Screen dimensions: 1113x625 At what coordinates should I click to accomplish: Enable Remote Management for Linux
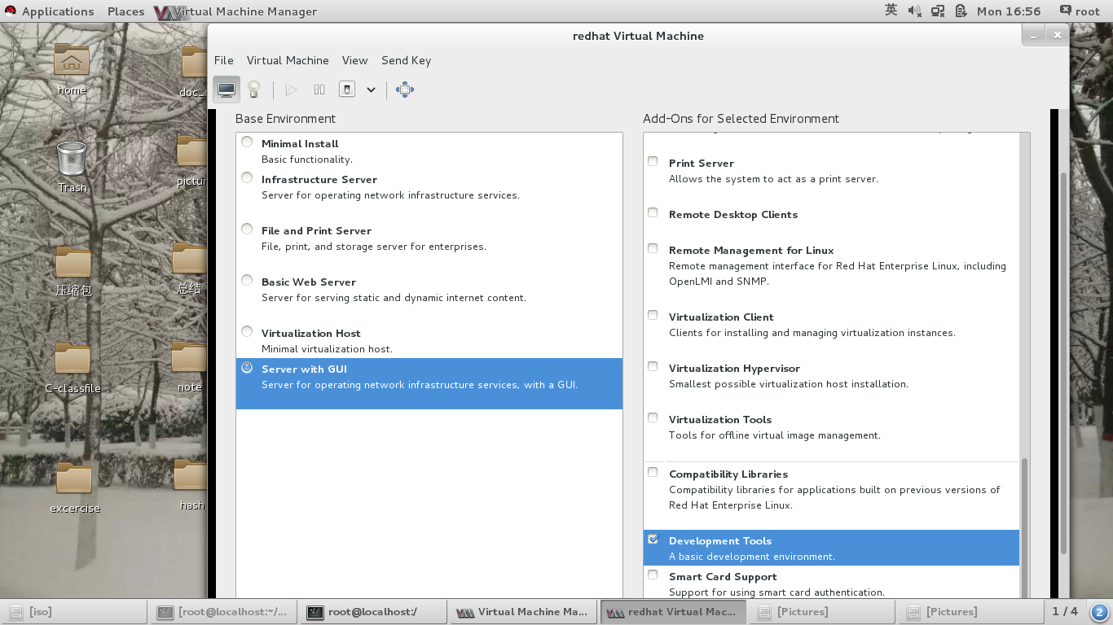point(653,248)
